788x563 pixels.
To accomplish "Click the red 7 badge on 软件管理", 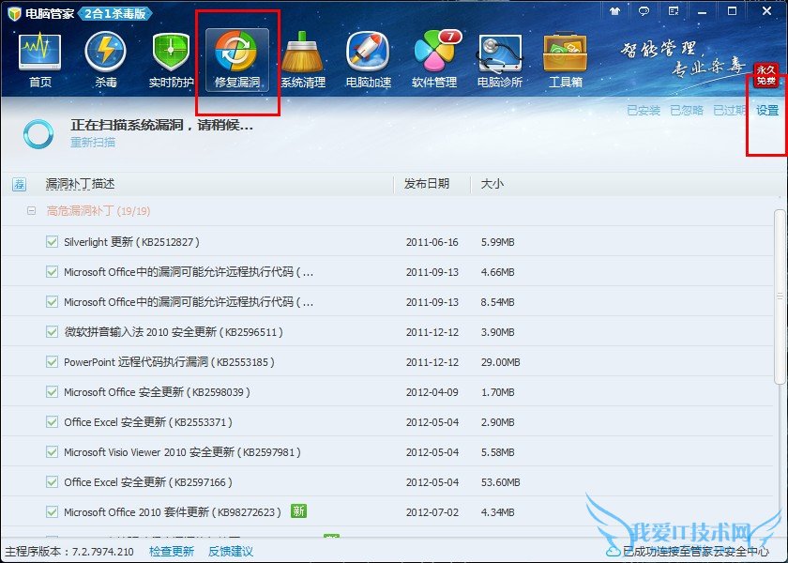I will 450,37.
